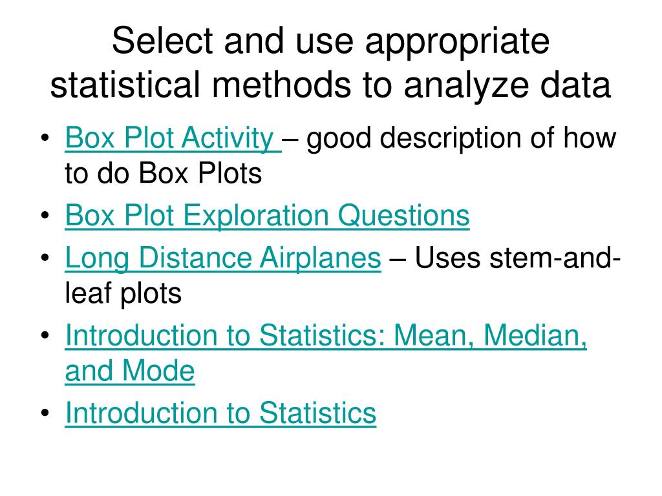This screenshot has height=496, width=662.
Task: Click the bullet before the last Introduction to Statistics
Action: 45,413
